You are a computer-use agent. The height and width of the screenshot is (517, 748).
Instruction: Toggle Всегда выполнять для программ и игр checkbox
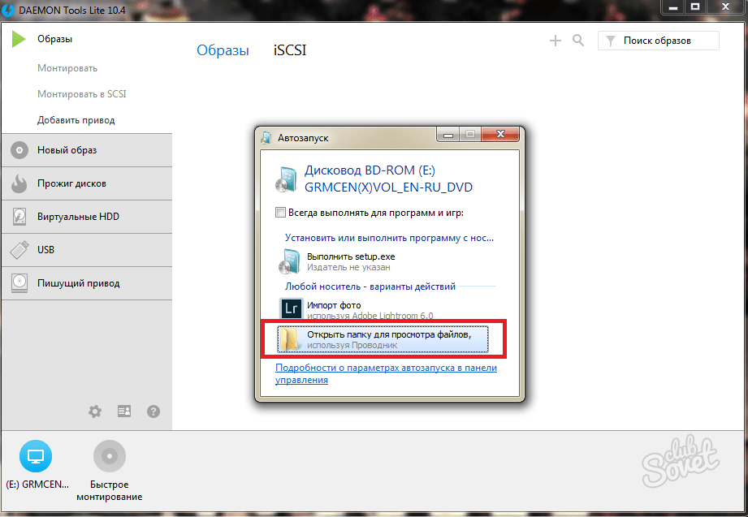pyautogui.click(x=280, y=212)
